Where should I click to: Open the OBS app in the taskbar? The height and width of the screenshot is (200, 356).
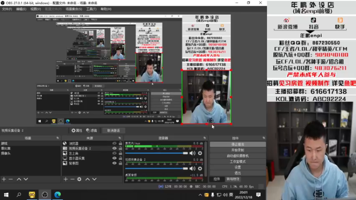pyautogui.click(x=45, y=195)
